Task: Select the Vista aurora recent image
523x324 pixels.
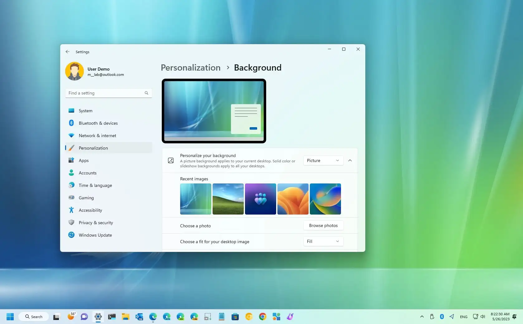Action: (x=196, y=199)
